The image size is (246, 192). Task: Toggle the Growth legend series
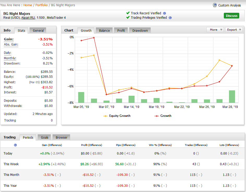coord(163,116)
